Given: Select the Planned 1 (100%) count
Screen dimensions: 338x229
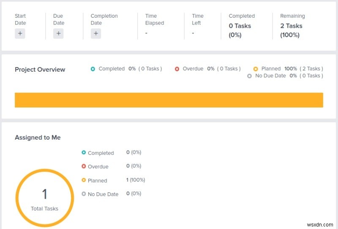Looking at the screenshot, I should (136, 180).
